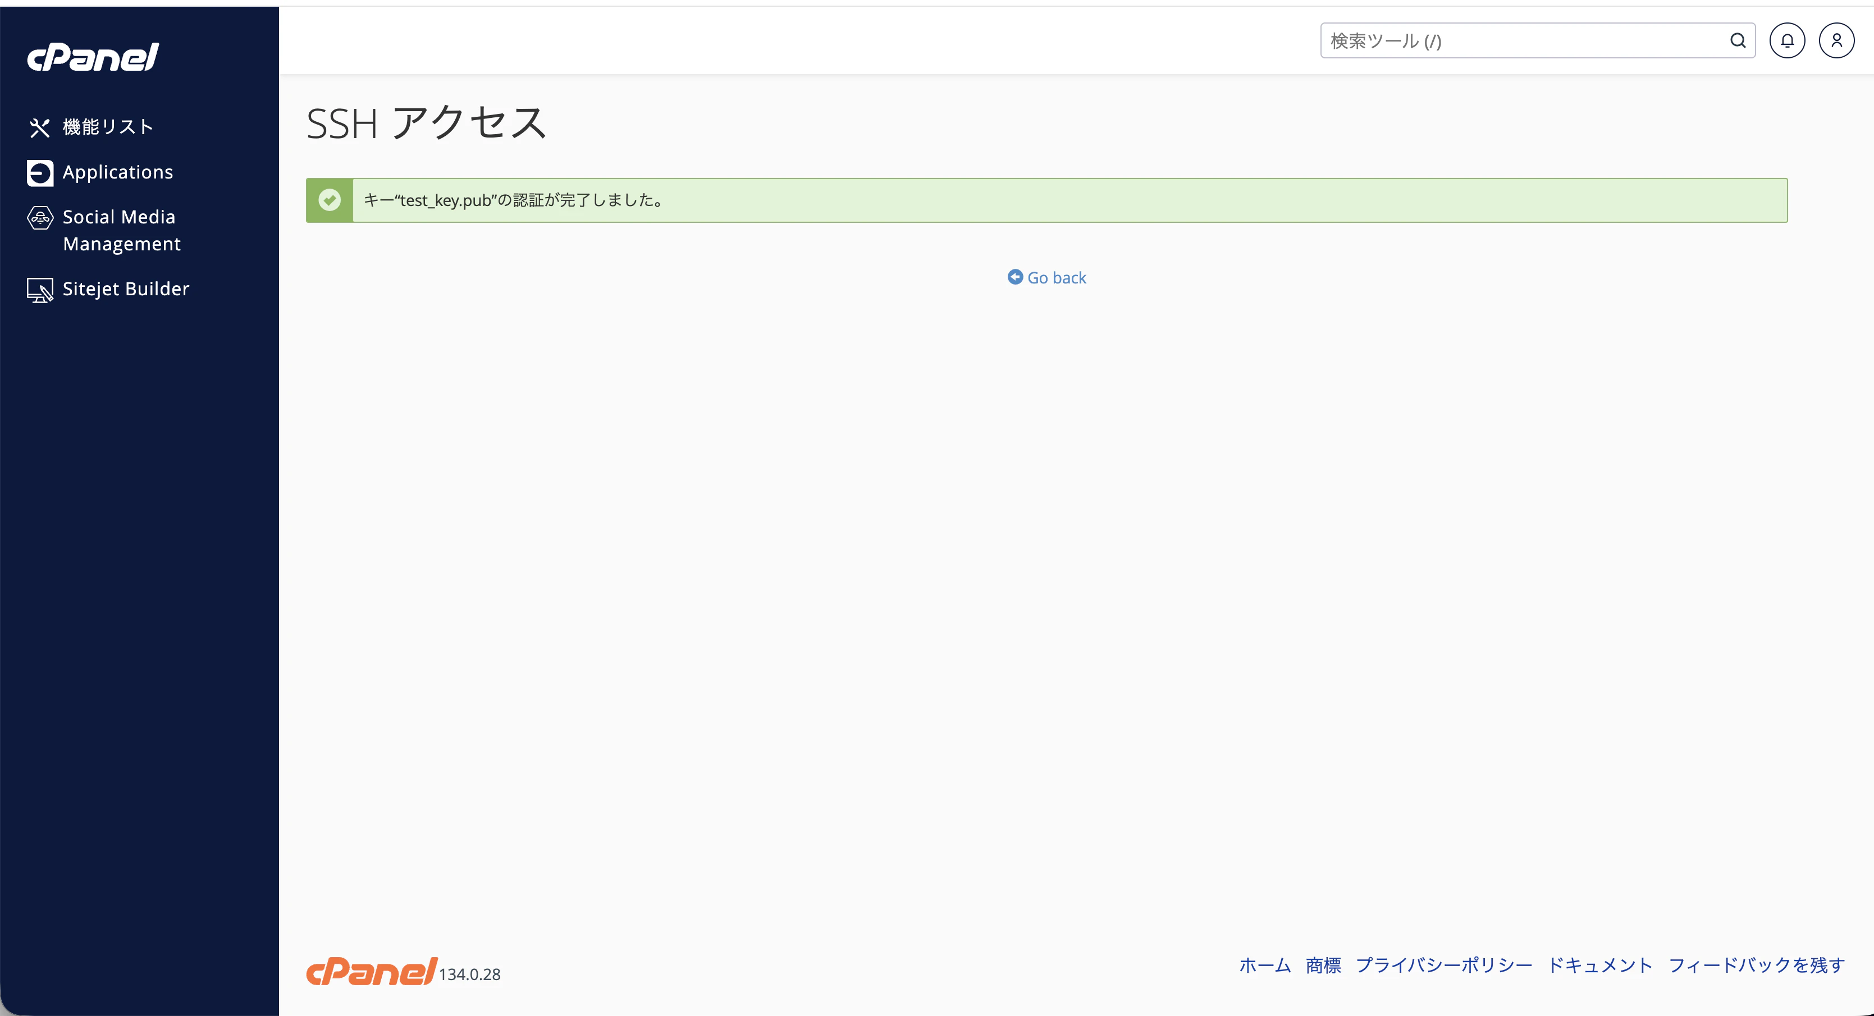Screen dimensions: 1874x1016
Task: Click the cPanel logo in sidebar
Action: pos(93,57)
